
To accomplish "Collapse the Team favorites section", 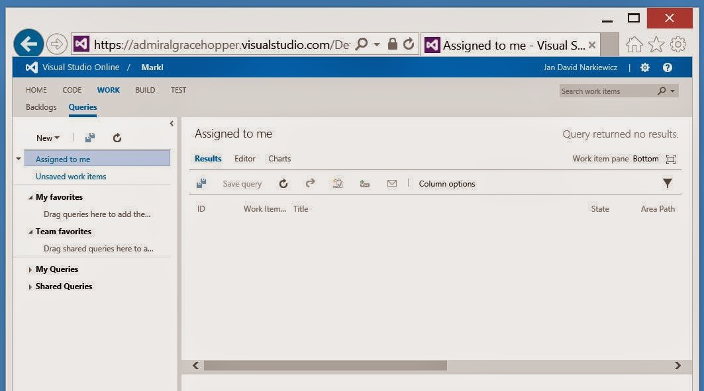I will coord(30,232).
